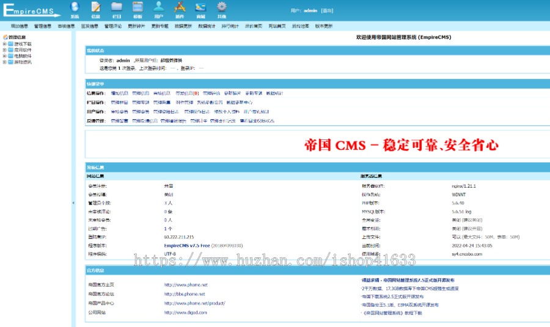Open 数据更新 in the top submenu bar

(183, 26)
